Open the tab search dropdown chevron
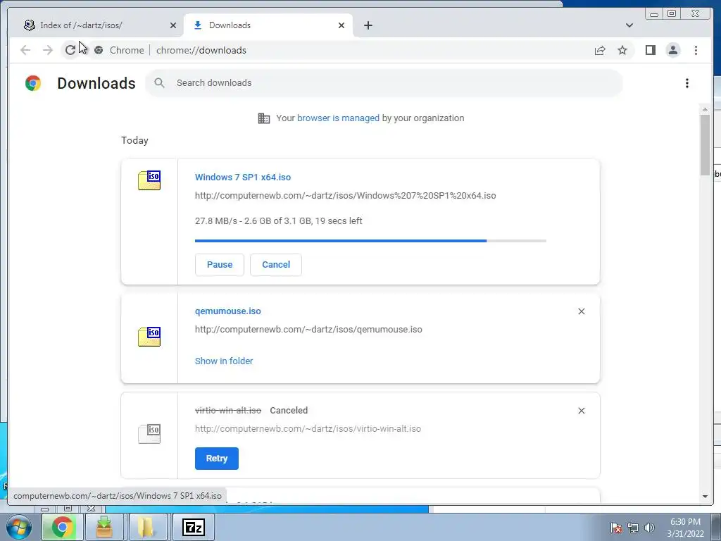Viewport: 721px width, 541px height. [x=629, y=25]
